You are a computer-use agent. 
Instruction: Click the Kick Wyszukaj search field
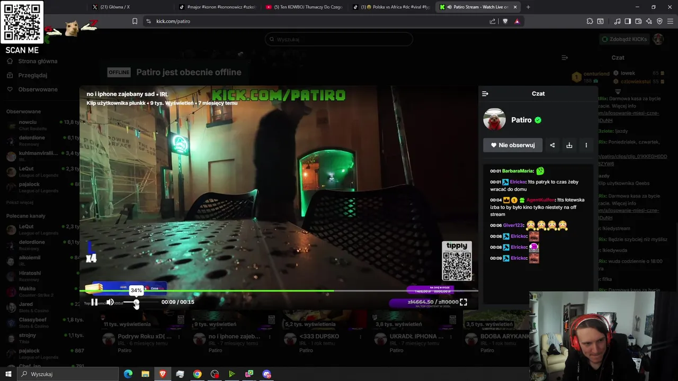[x=339, y=39]
